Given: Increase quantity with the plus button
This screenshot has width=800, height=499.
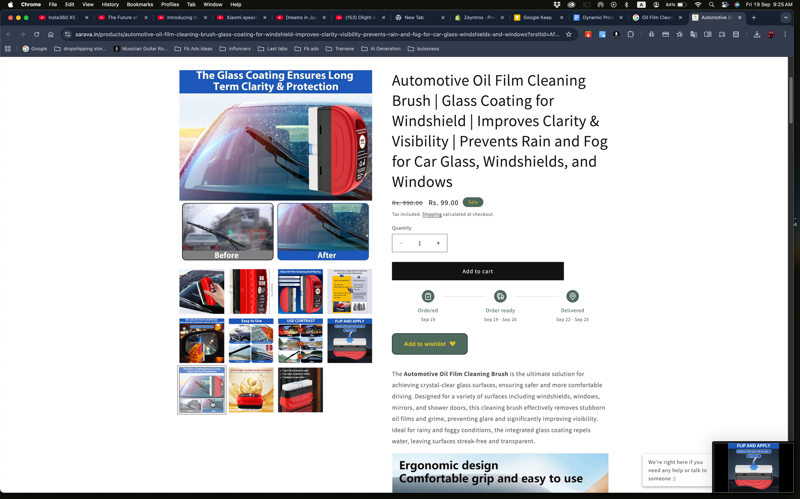Looking at the screenshot, I should [438, 243].
